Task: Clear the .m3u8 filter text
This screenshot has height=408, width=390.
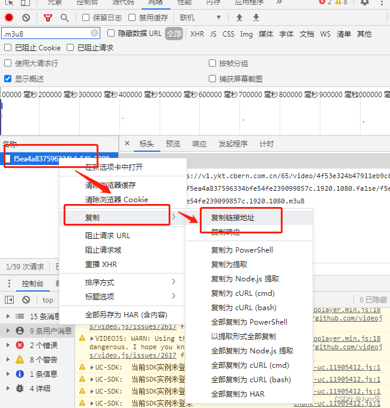Action: point(95,33)
